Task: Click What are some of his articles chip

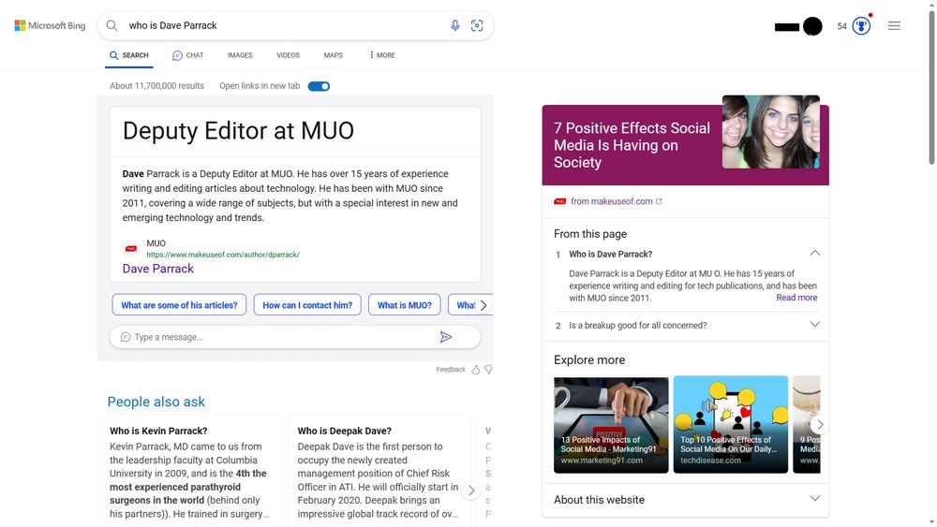Action: point(179,305)
